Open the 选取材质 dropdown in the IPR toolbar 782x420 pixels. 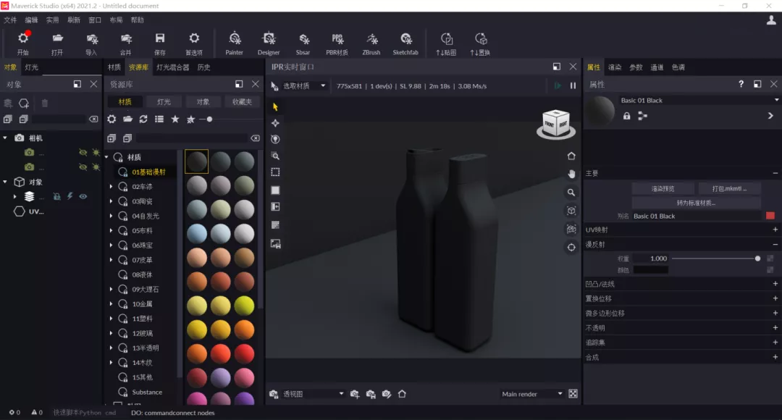pos(304,85)
